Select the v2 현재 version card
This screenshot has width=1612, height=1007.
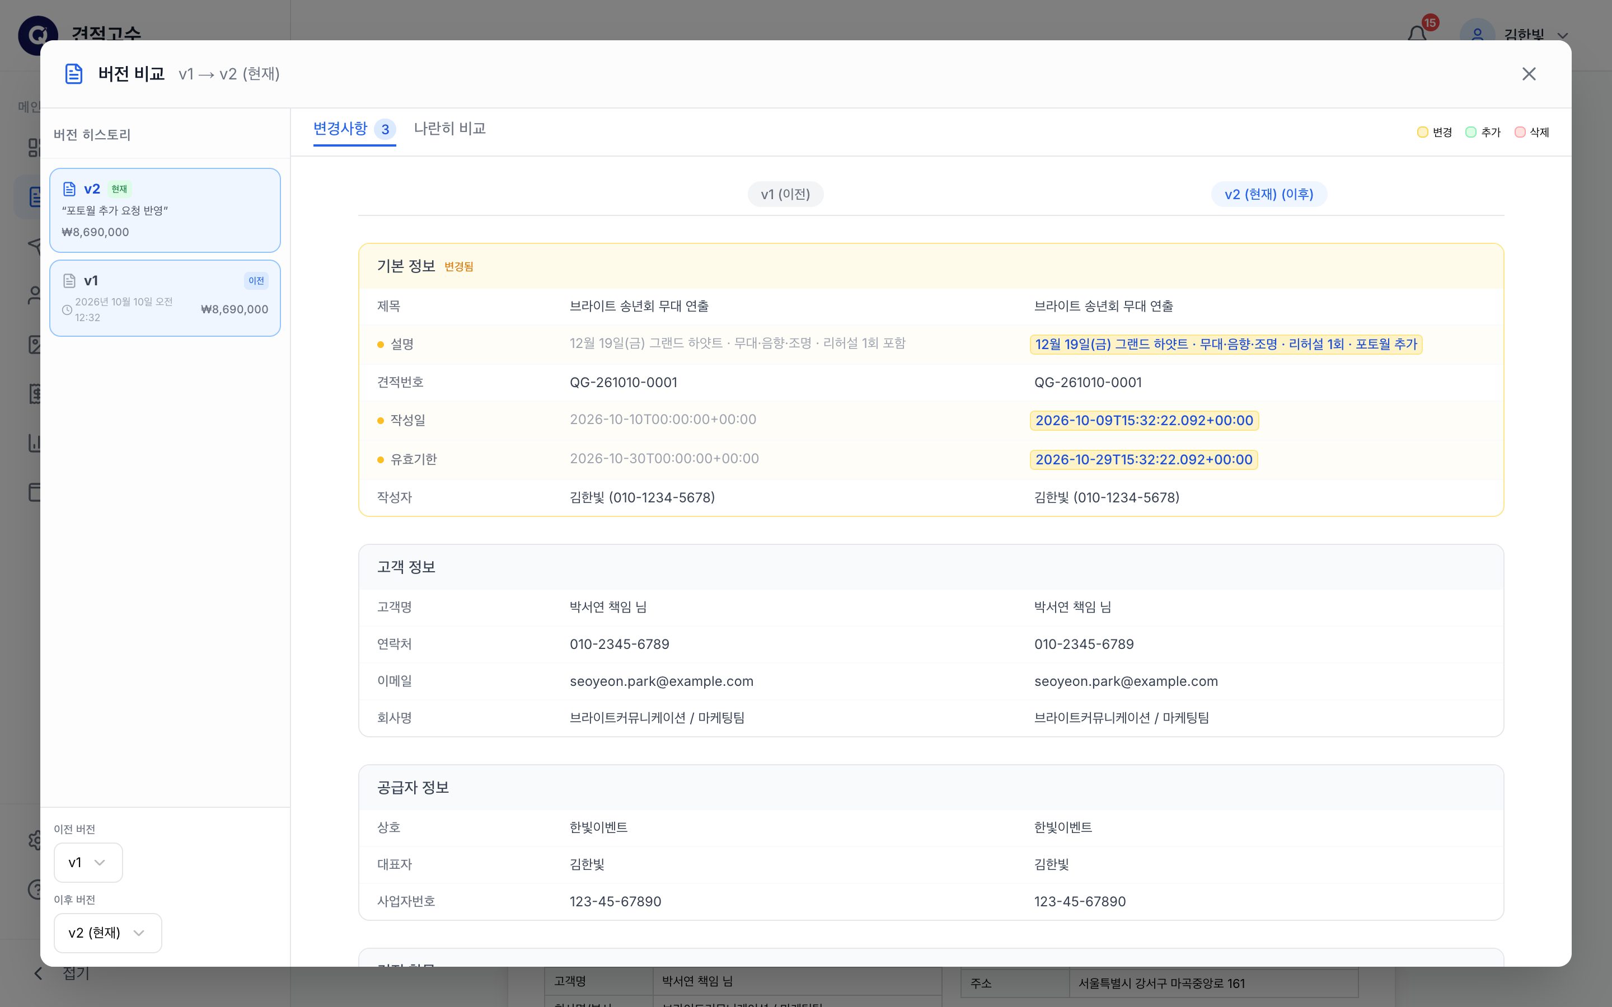165,210
